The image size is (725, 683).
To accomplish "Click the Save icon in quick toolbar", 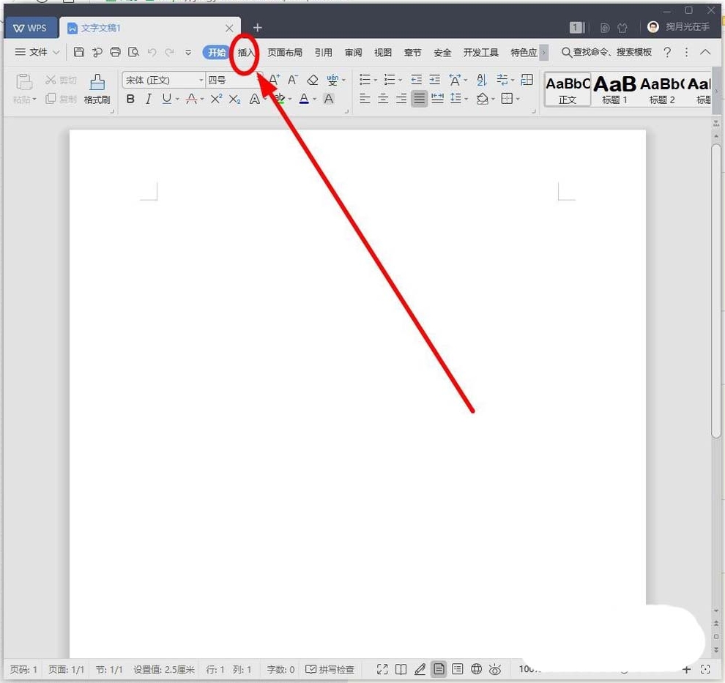I will coord(79,52).
